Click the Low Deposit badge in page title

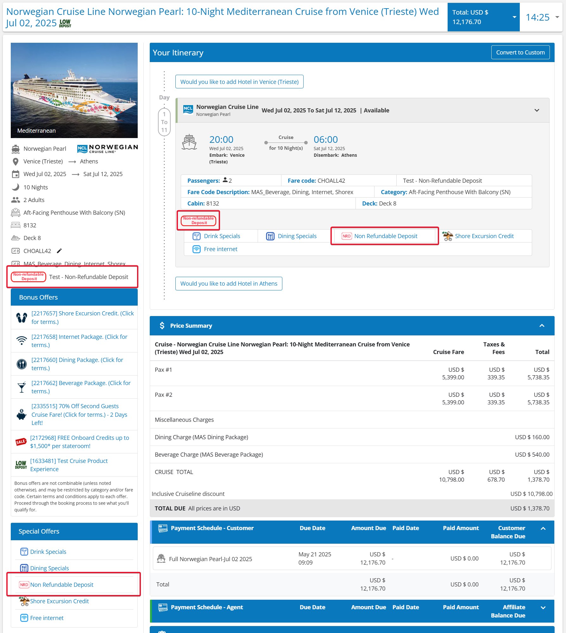(65, 23)
